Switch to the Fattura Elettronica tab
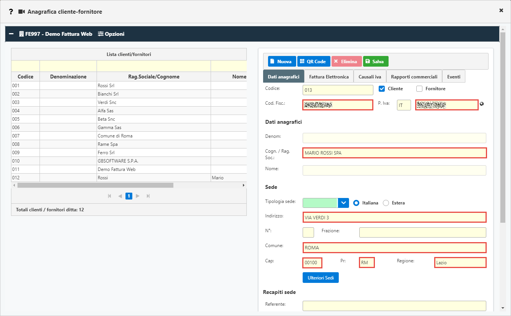This screenshot has height=316, width=511. [x=328, y=77]
